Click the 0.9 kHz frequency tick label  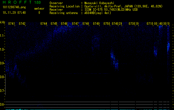(2, 63)
